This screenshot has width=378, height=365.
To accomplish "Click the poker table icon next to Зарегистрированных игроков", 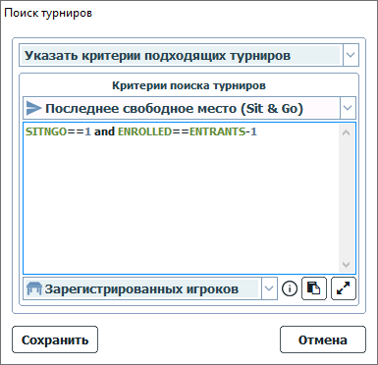I will click(x=34, y=288).
